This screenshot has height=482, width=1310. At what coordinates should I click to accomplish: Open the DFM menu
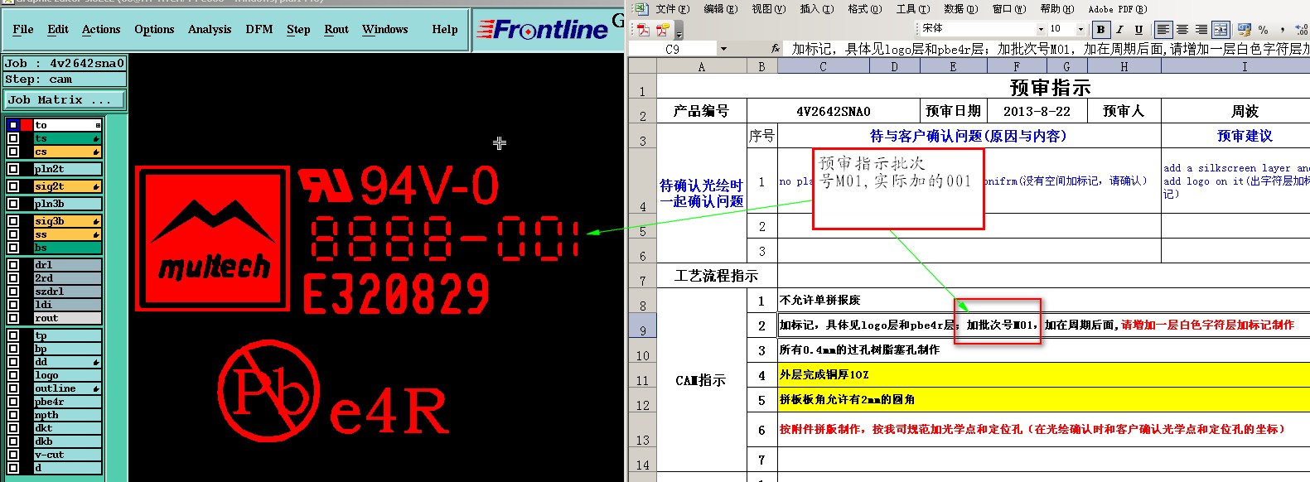click(x=259, y=29)
